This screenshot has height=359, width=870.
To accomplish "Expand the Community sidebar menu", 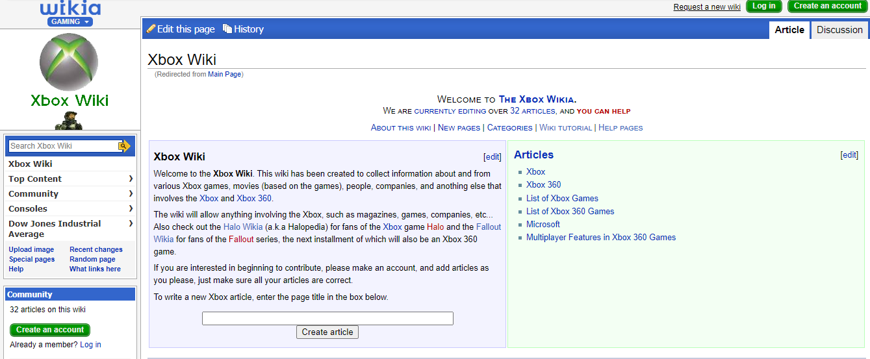I will 131,193.
